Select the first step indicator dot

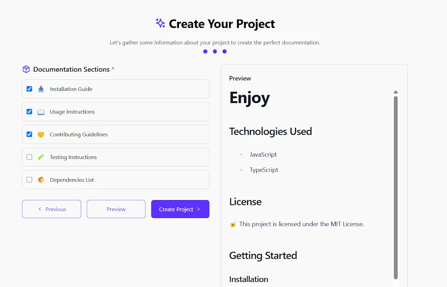[x=205, y=51]
